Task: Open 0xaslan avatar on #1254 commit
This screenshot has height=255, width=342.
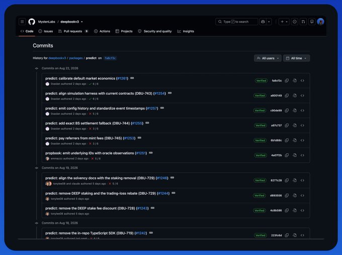Action: (x=47, y=99)
